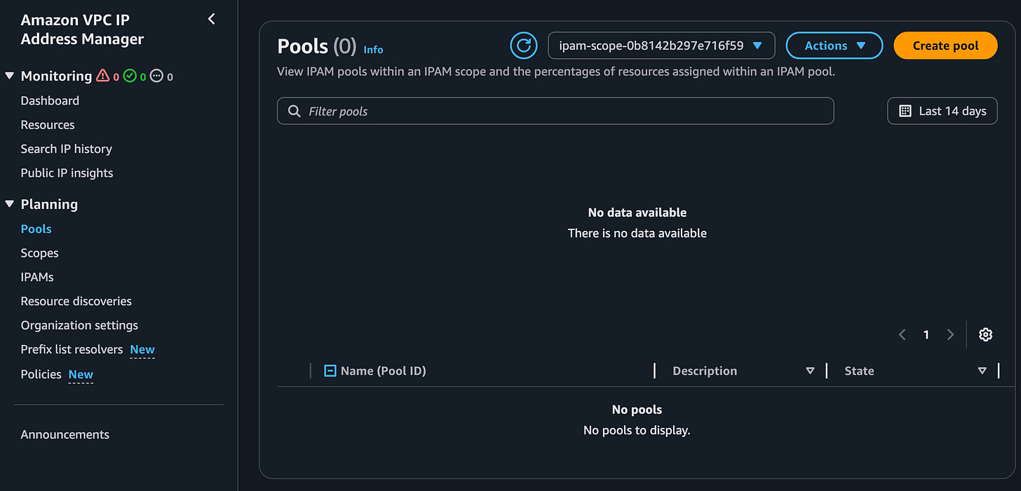Viewport: 1021px width, 491px height.
Task: Open table preferences gear icon
Action: [x=985, y=335]
